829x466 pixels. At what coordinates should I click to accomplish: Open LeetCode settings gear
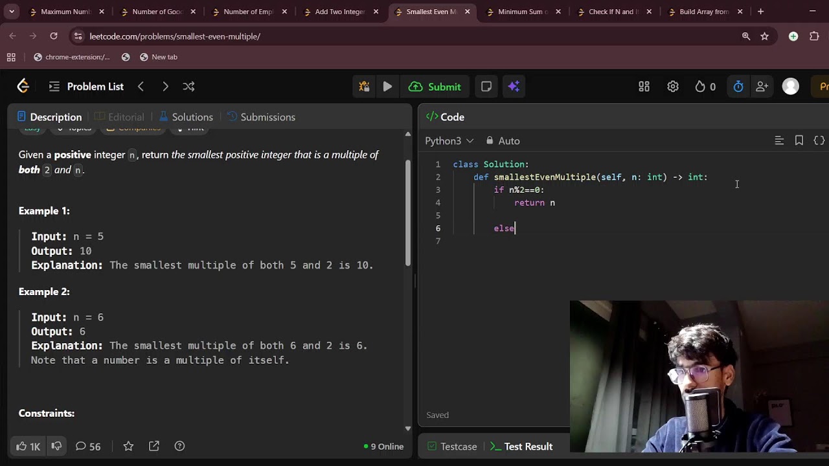(673, 87)
